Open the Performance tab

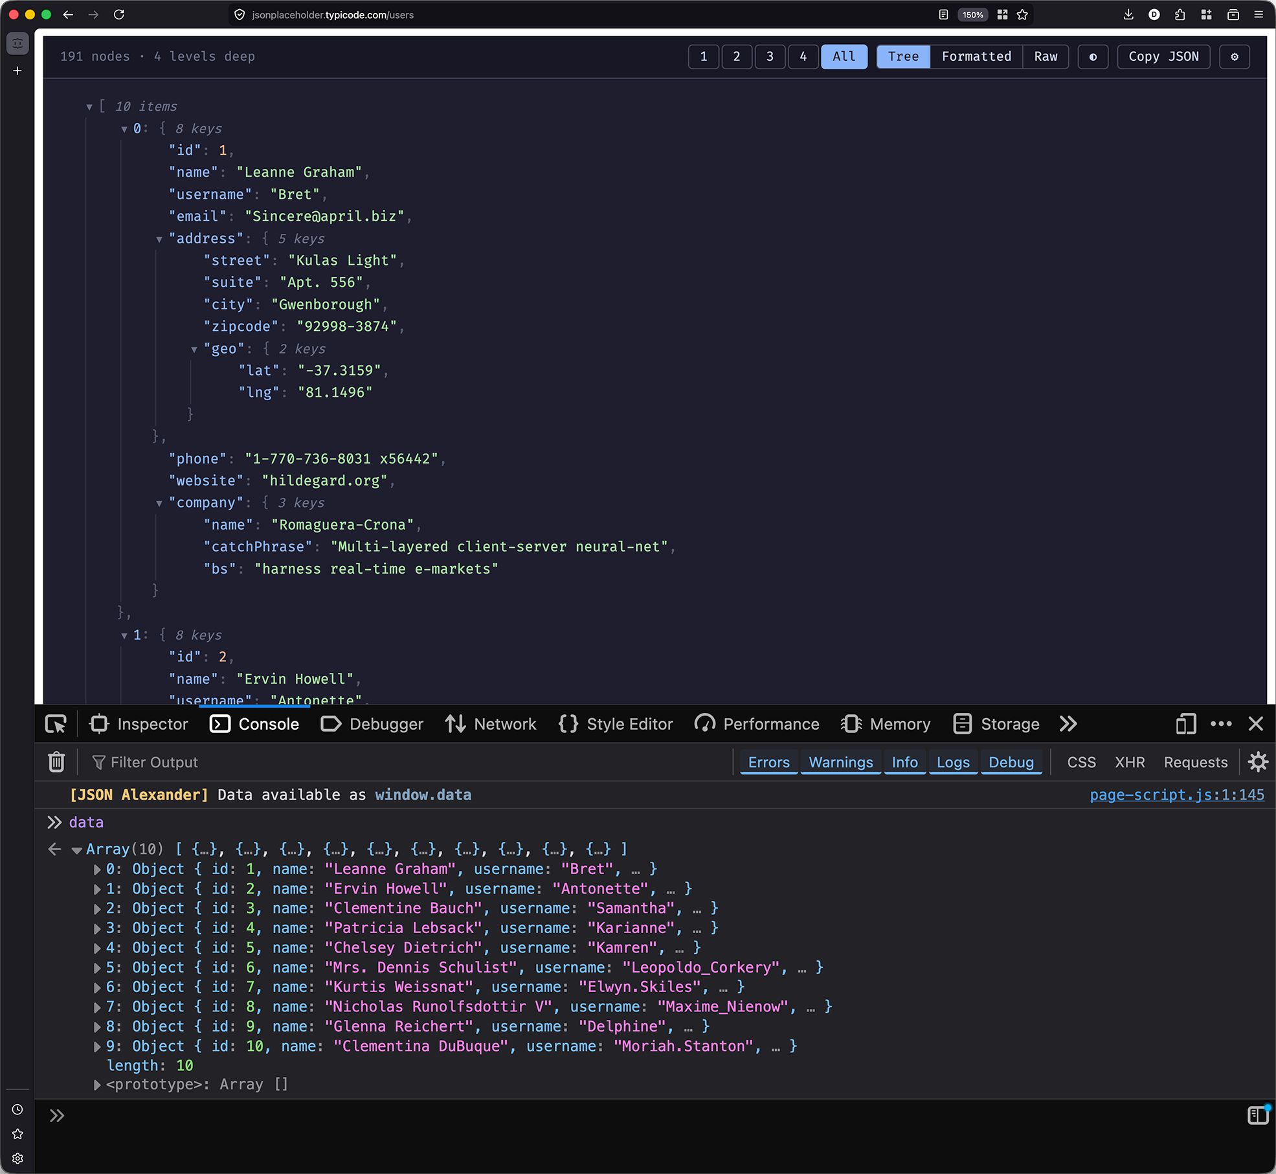[757, 724]
